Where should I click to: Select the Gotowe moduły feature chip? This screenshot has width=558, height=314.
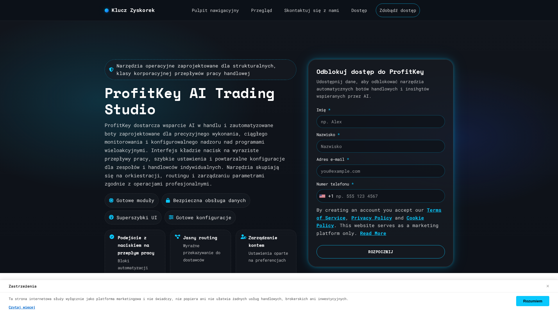(132, 200)
